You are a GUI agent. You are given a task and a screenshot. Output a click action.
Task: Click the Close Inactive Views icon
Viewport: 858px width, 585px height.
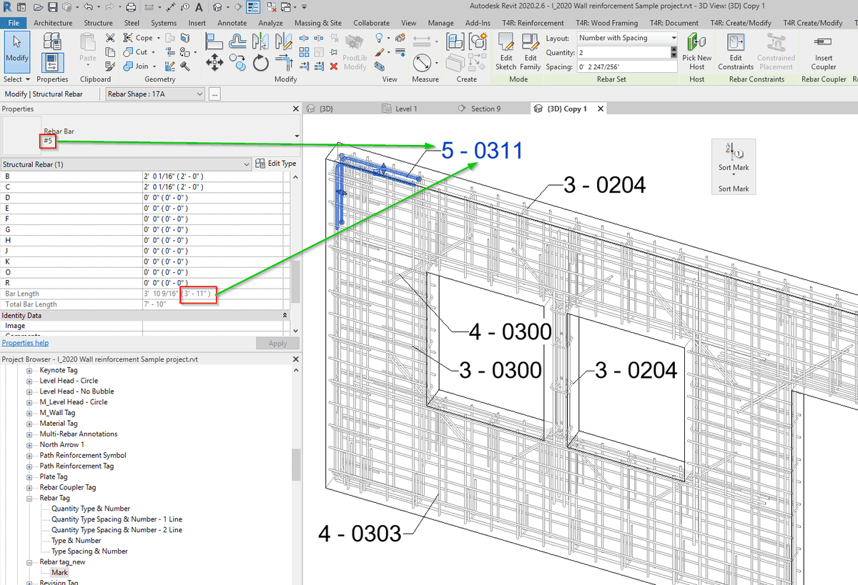[x=271, y=7]
